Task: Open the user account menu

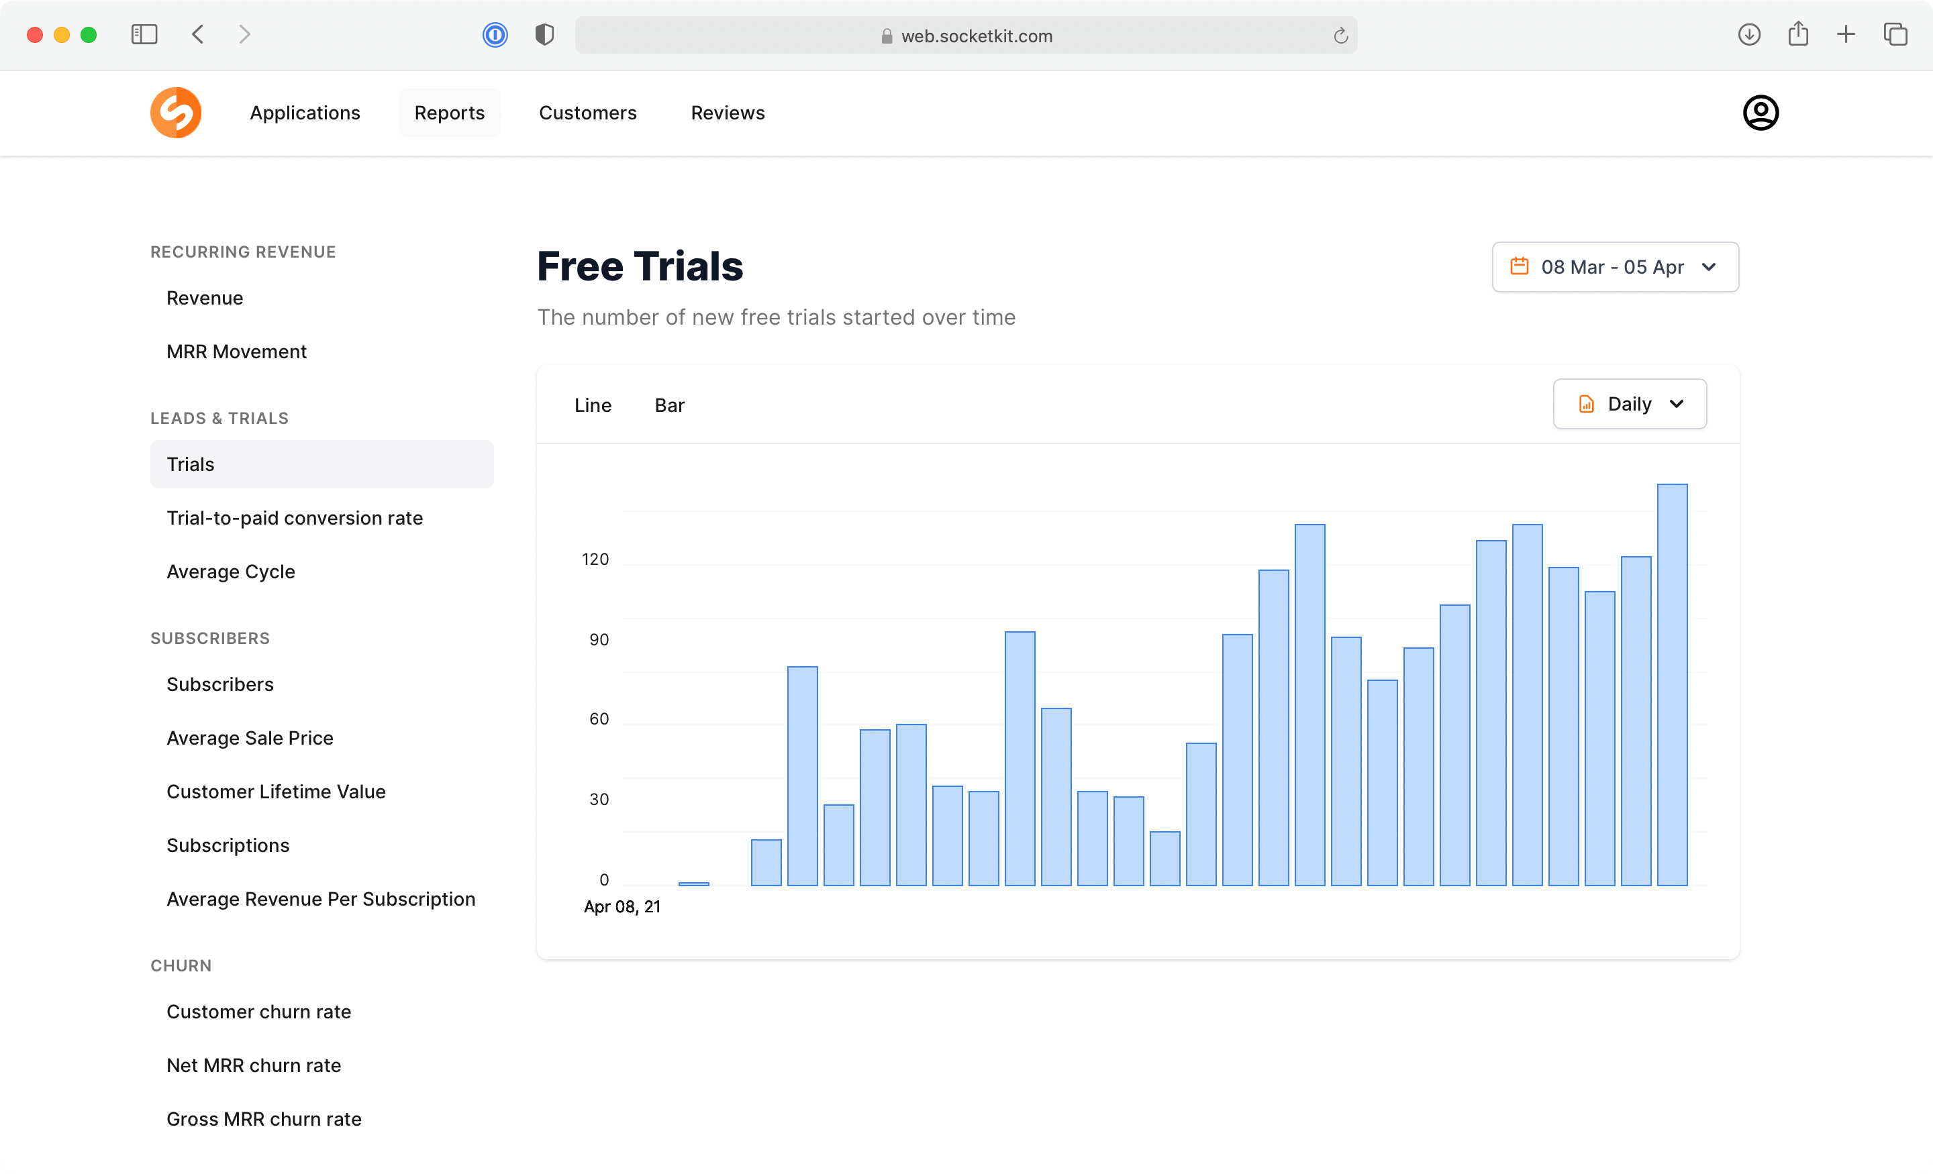Action: click(x=1760, y=112)
